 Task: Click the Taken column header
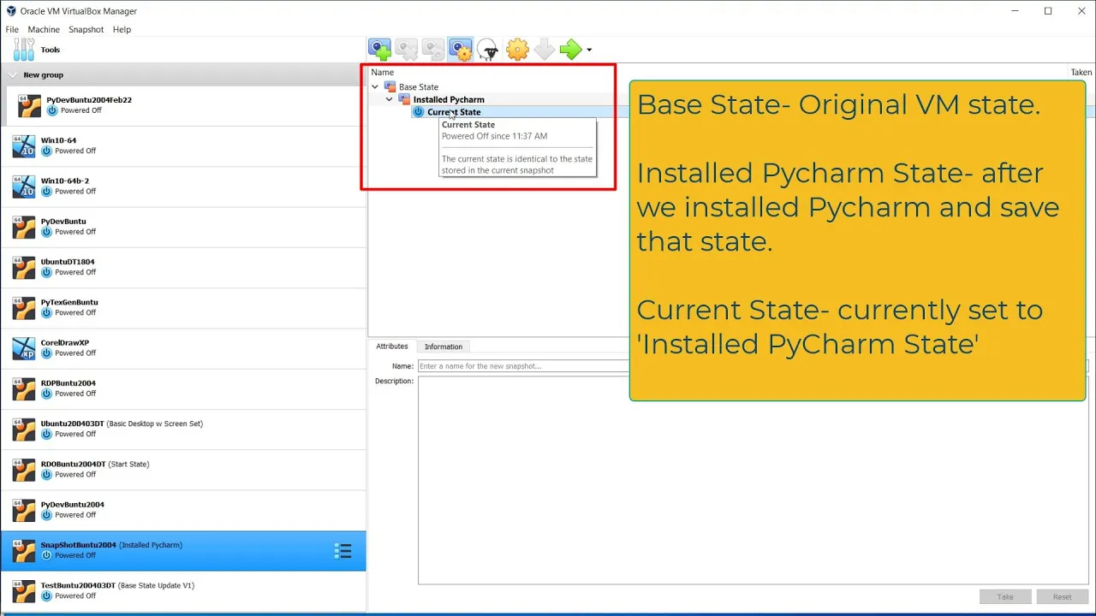pyautogui.click(x=1081, y=73)
